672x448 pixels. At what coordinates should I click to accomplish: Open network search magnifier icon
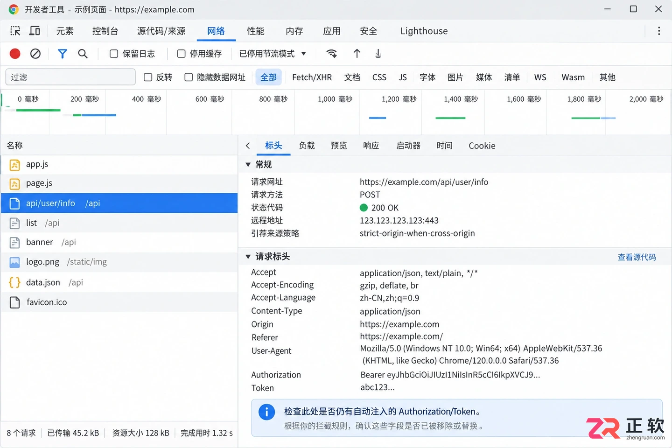pyautogui.click(x=83, y=54)
